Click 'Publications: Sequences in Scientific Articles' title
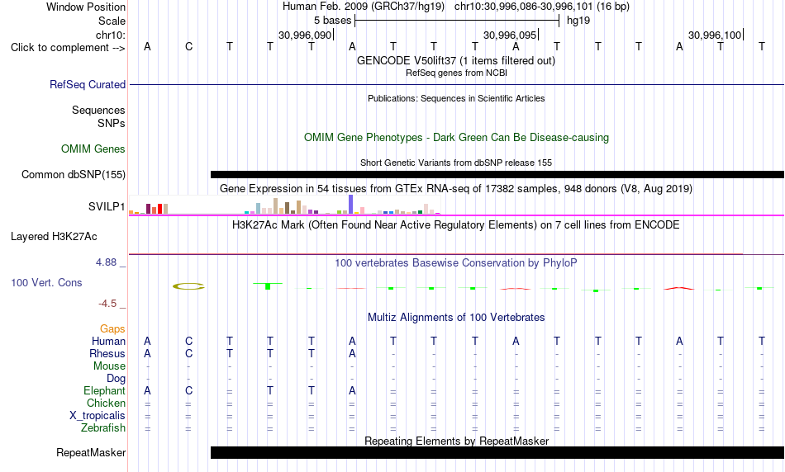 click(x=456, y=98)
